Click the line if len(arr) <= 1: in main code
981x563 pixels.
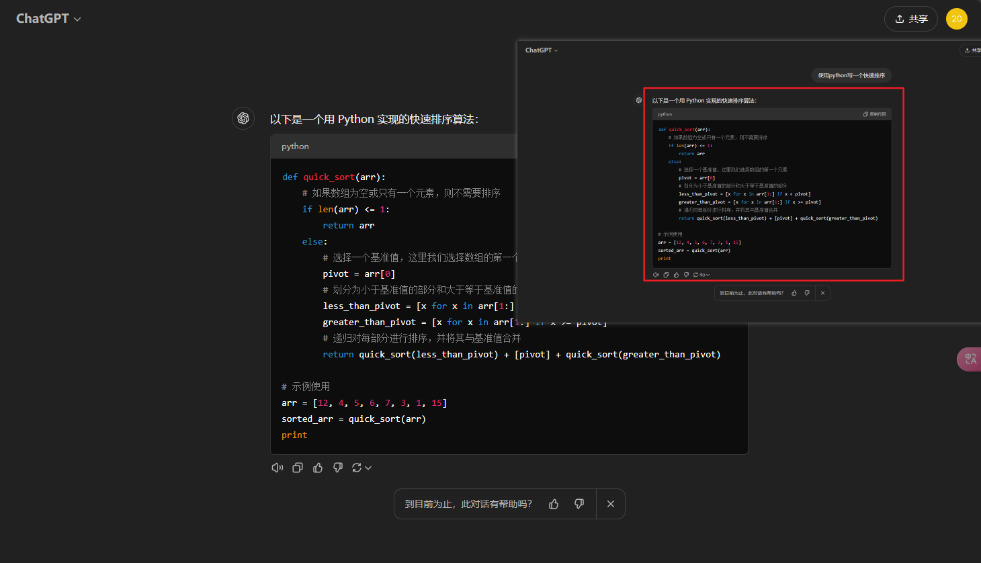(x=345, y=210)
